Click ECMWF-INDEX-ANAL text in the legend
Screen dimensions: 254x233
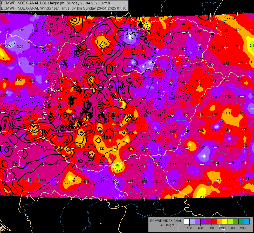tap(166, 221)
